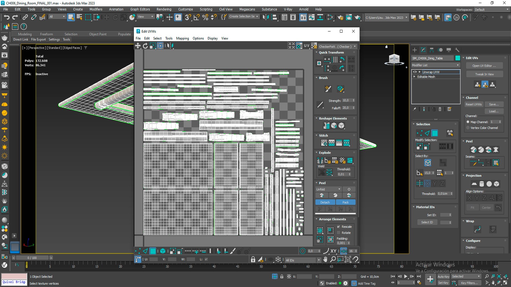
Task: Open the V-Ray menu
Action: 288,9
